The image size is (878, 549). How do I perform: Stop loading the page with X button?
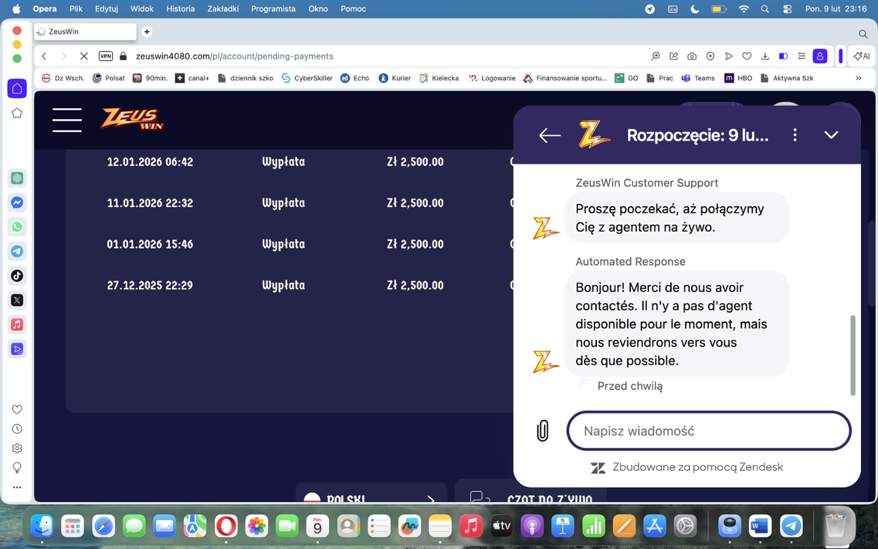[84, 56]
